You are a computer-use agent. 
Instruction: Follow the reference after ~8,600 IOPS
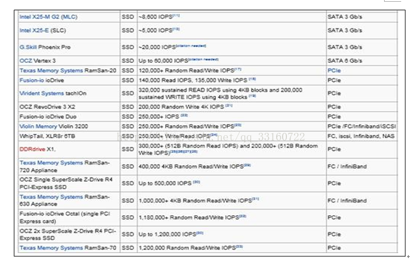(x=176, y=16)
